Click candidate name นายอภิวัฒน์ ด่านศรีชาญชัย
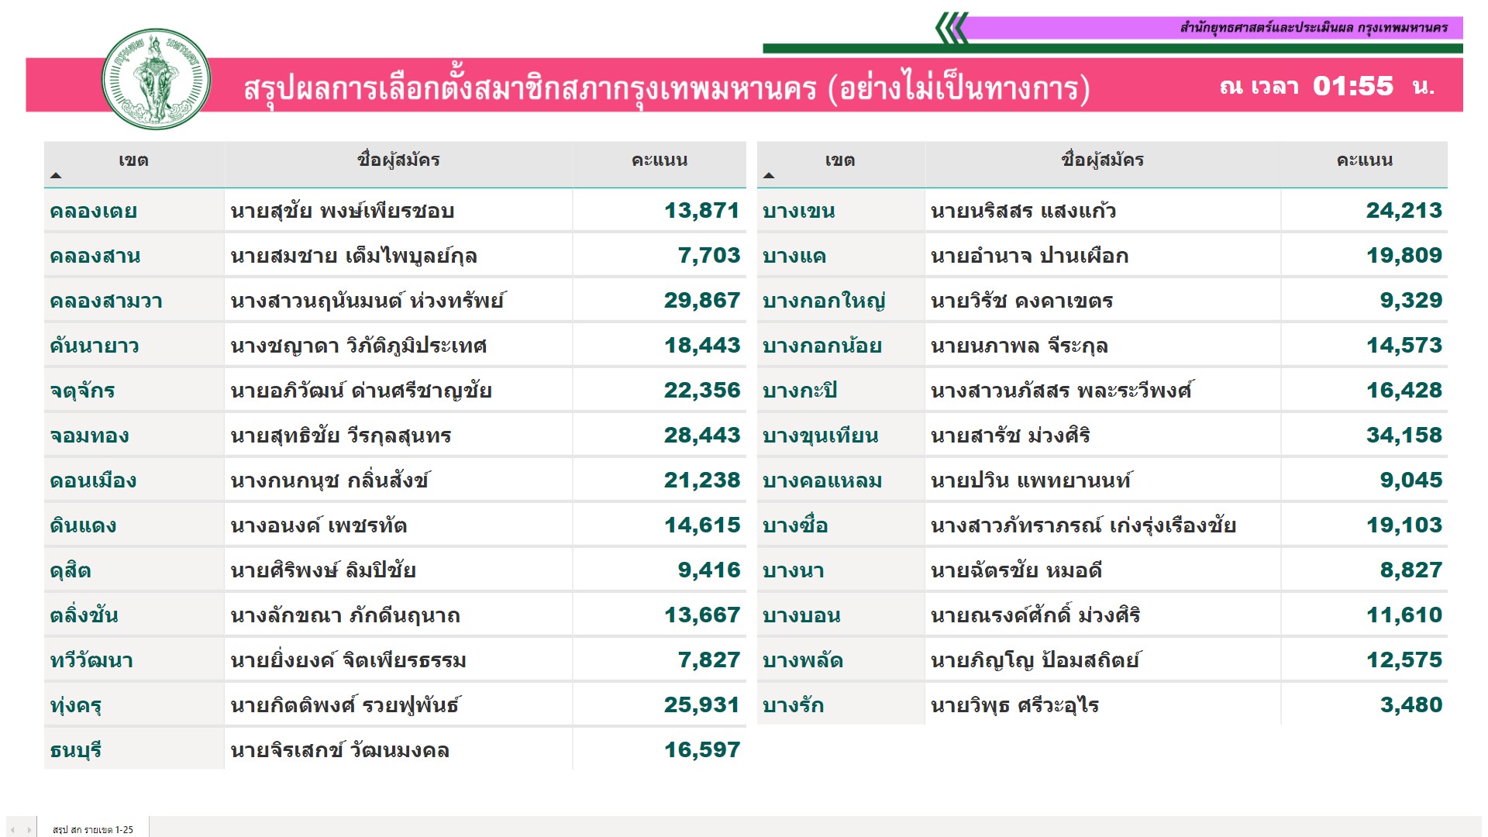 (x=361, y=391)
